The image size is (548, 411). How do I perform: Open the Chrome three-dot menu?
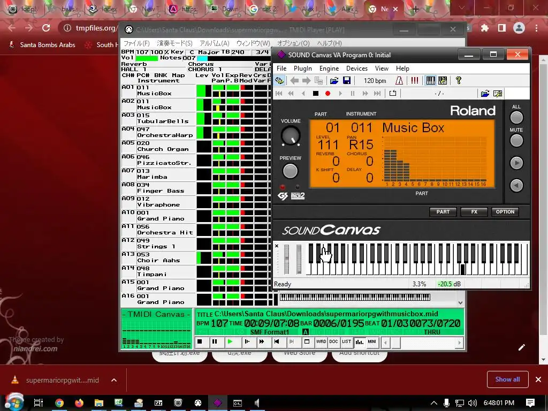[x=536, y=28]
